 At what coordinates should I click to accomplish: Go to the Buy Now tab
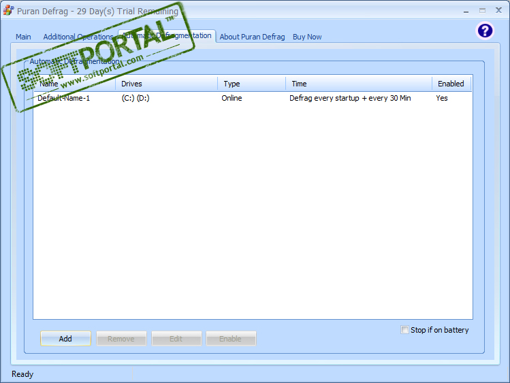click(x=307, y=37)
